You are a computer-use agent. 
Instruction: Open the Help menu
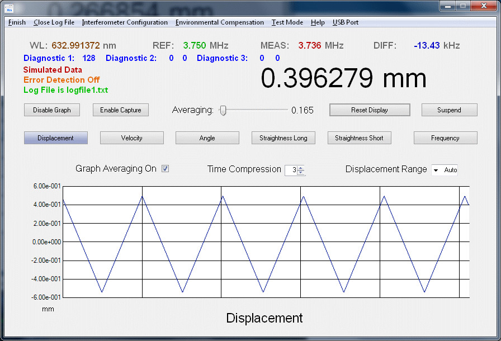(x=318, y=22)
